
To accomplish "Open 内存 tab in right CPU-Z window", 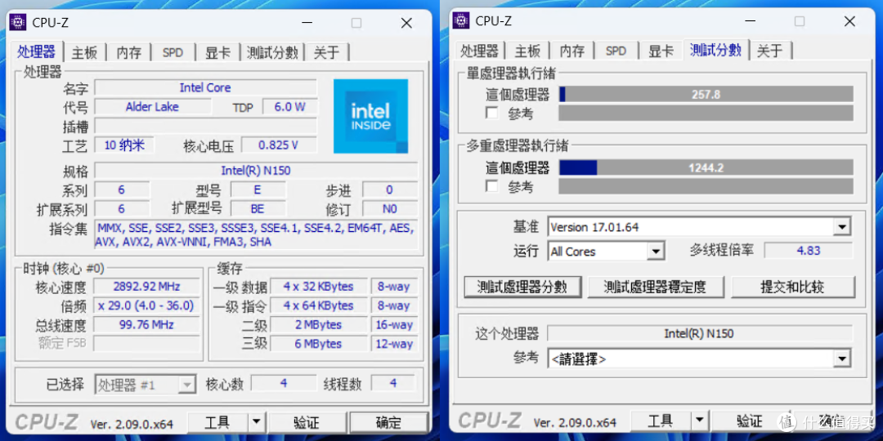I will coord(572,51).
